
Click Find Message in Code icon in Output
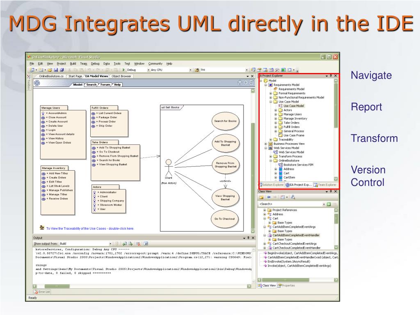117,244
